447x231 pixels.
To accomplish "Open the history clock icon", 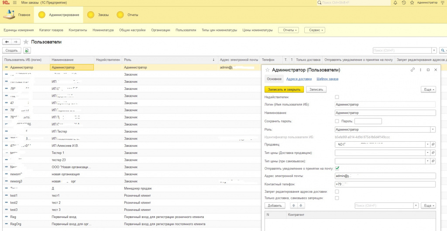I will [403, 3].
